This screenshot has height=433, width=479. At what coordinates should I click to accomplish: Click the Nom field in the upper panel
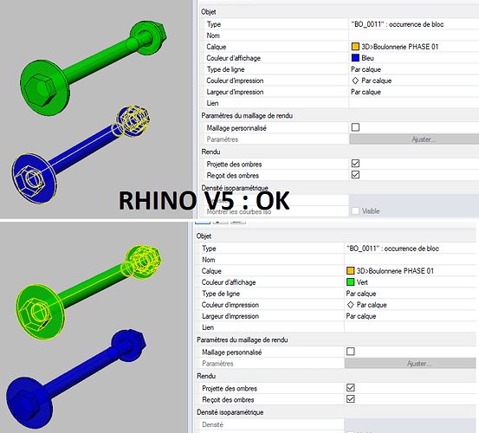coord(414,36)
